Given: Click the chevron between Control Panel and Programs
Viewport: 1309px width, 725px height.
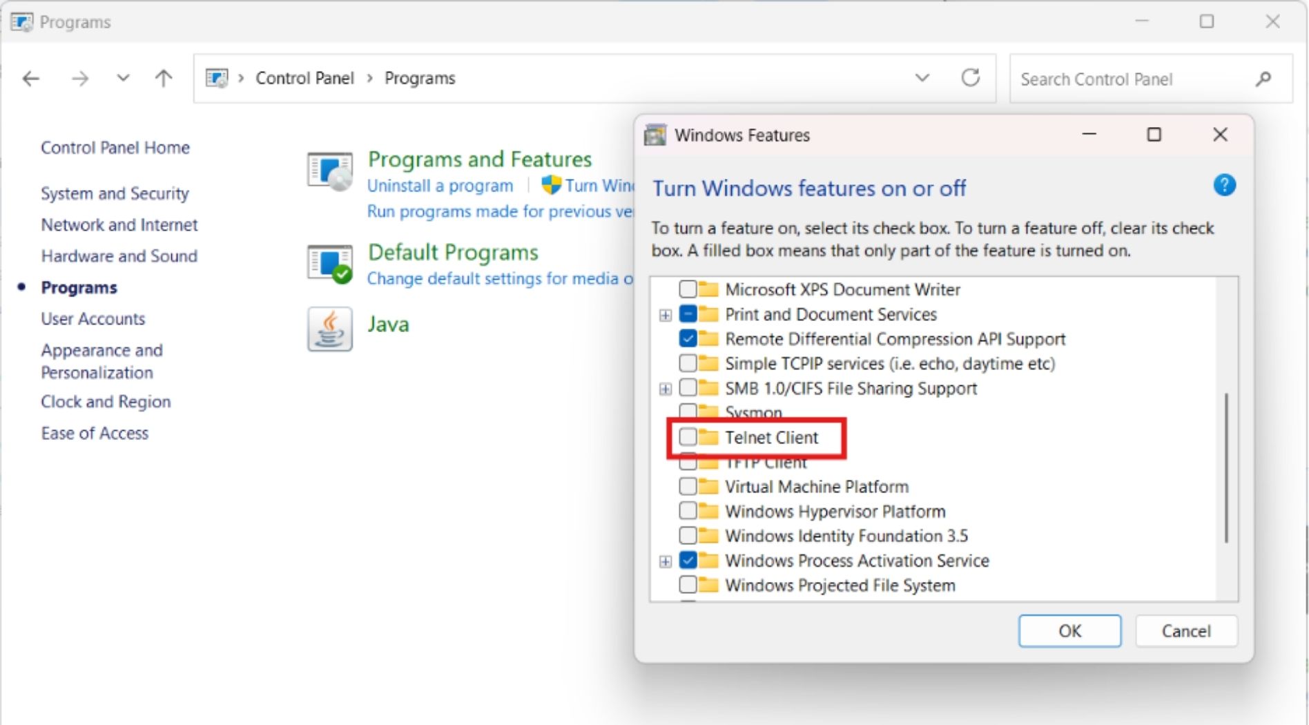Looking at the screenshot, I should 369,78.
